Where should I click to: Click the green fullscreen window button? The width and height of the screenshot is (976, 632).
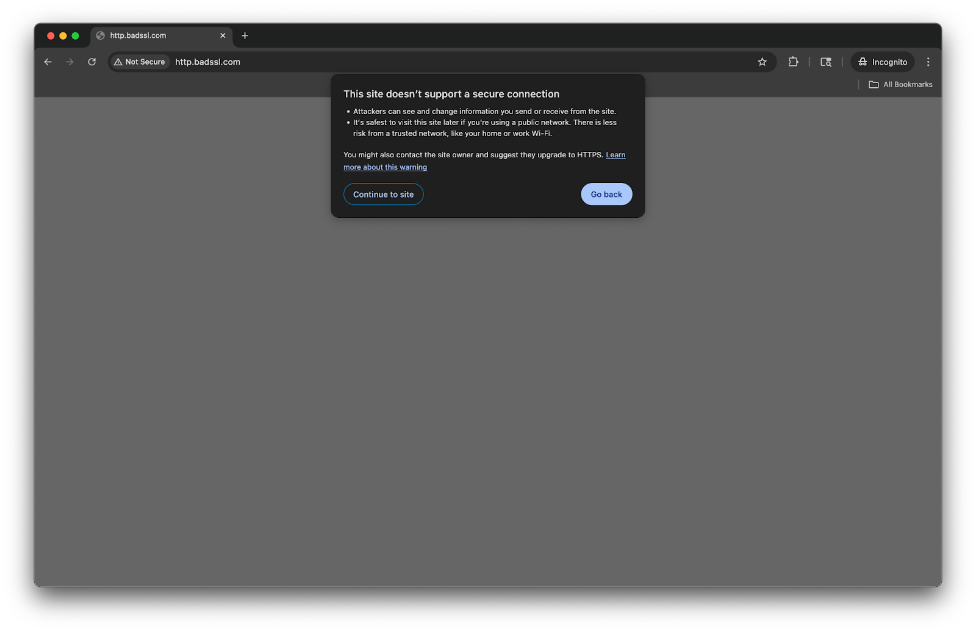coord(75,35)
